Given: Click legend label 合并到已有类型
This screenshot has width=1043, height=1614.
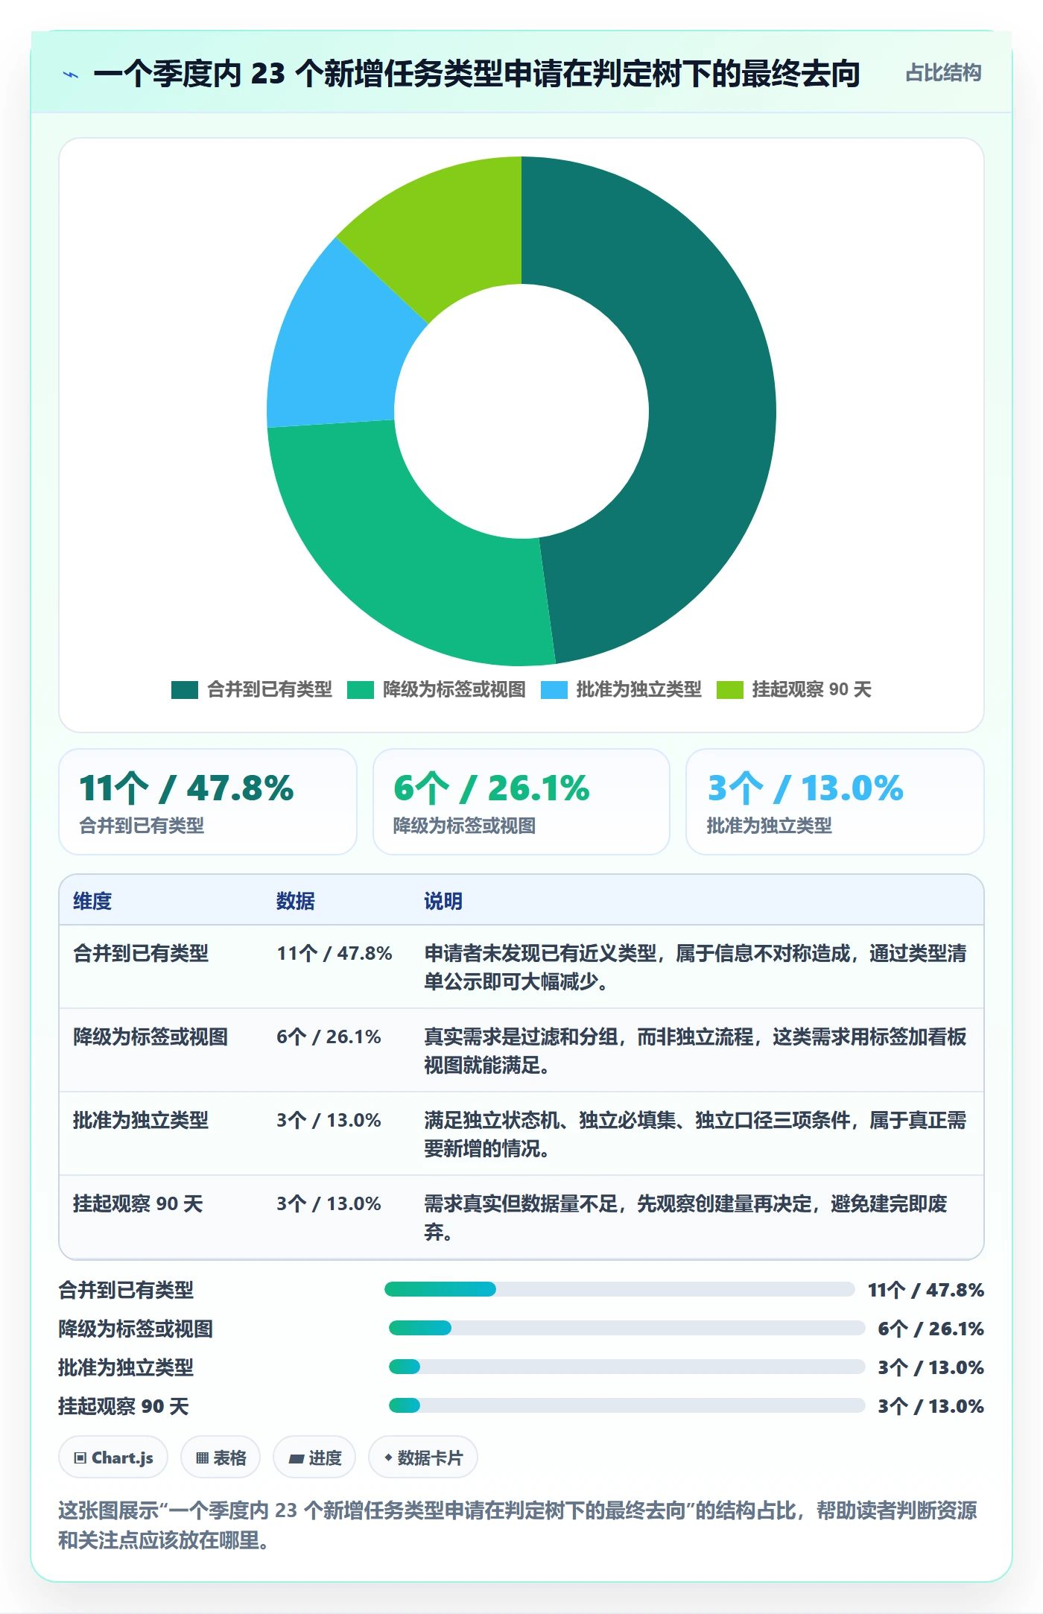Looking at the screenshot, I should [x=270, y=690].
